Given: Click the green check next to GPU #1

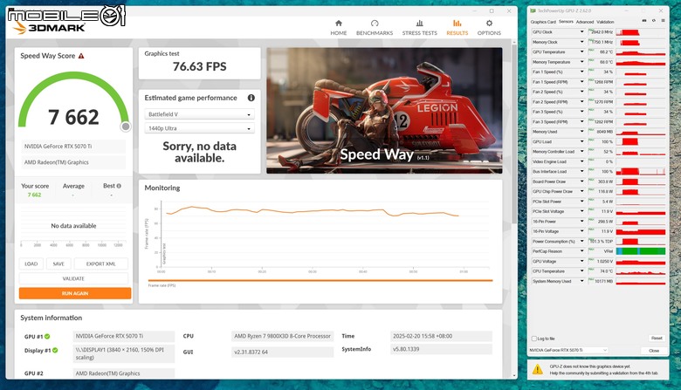Looking at the screenshot, I should [x=47, y=336].
